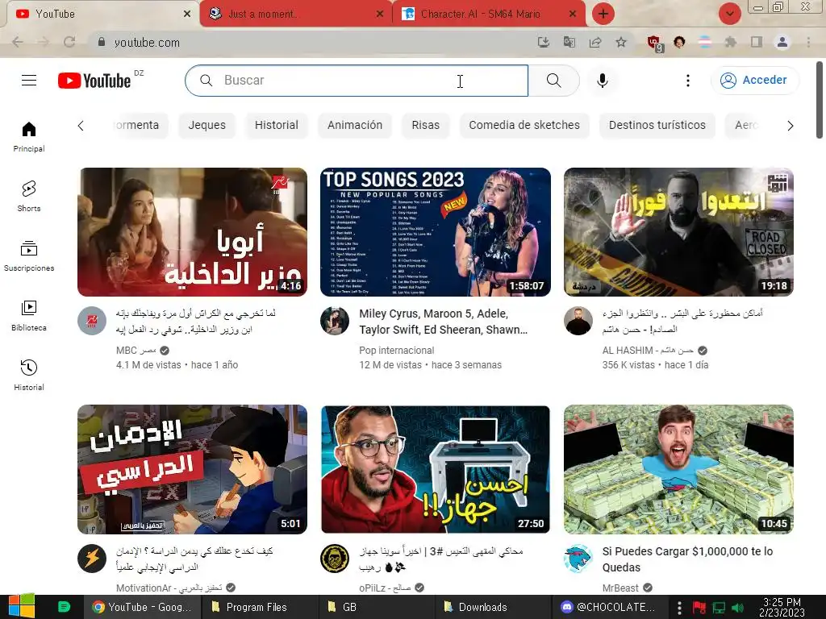The image size is (826, 619).
Task: Open Si Puedes Cargar $1,000,000 title
Action: point(688,559)
